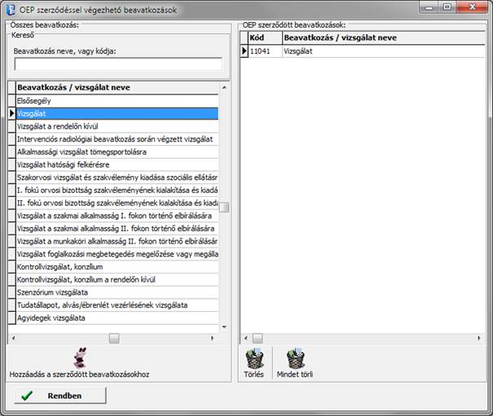The height and width of the screenshot is (416, 493).
Task: Click the Törlés trash bin icon
Action: click(x=254, y=358)
